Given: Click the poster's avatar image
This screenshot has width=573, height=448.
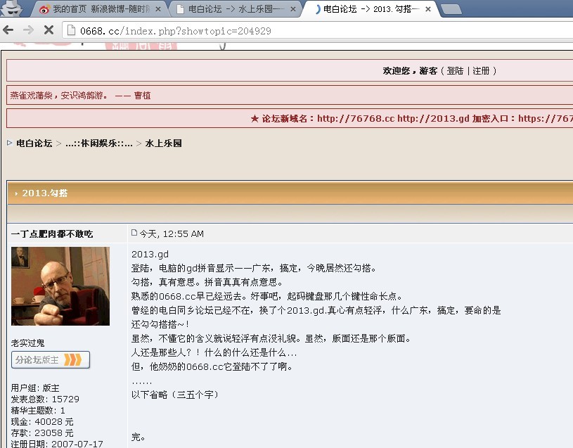Looking at the screenshot, I should click(x=60, y=286).
